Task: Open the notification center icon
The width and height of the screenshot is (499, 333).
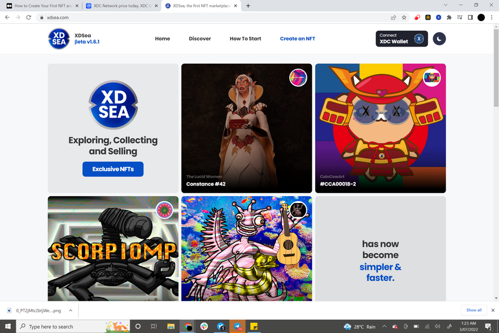Action: (x=488, y=326)
